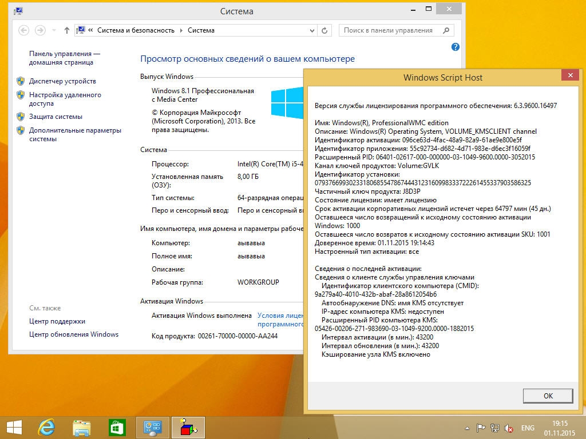The width and height of the screenshot is (586, 439).
Task: Expand the breadcrumb chevron before 'Система и безопасность'
Action: click(x=90, y=30)
